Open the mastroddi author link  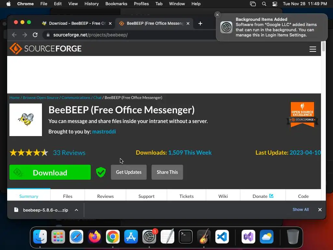(x=104, y=132)
